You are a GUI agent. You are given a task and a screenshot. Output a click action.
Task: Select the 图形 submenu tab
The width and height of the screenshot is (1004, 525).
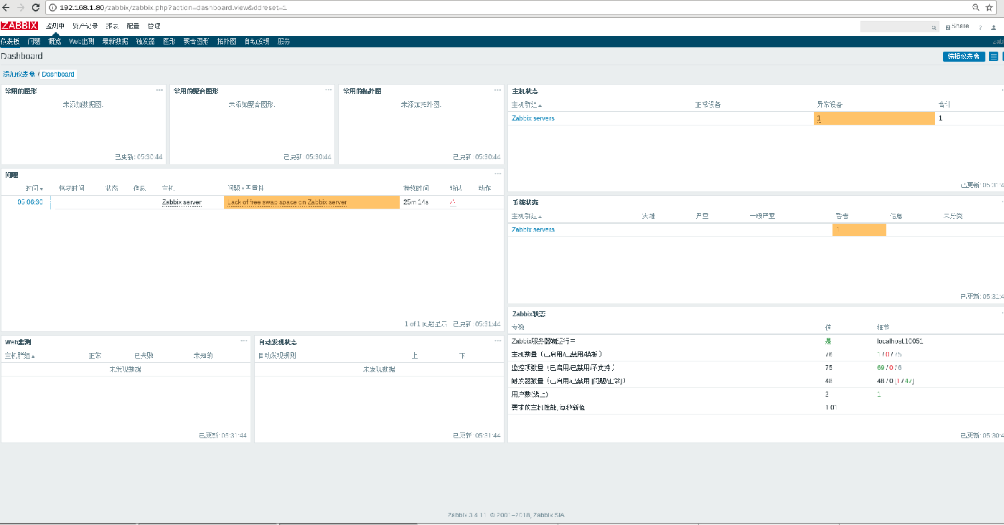(x=169, y=42)
